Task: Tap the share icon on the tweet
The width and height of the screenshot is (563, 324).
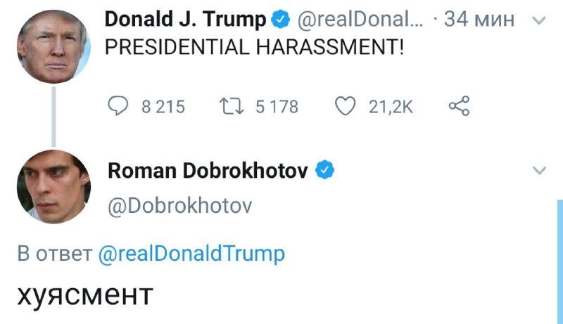Action: click(458, 106)
